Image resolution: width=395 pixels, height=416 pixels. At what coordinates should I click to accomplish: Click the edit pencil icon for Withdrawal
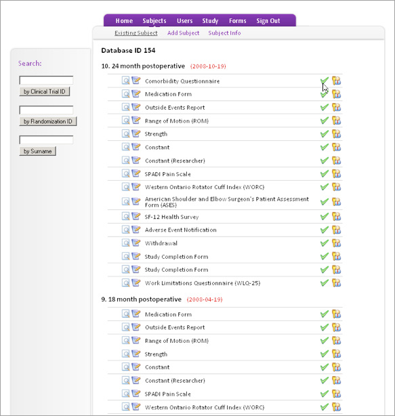pyautogui.click(x=136, y=243)
